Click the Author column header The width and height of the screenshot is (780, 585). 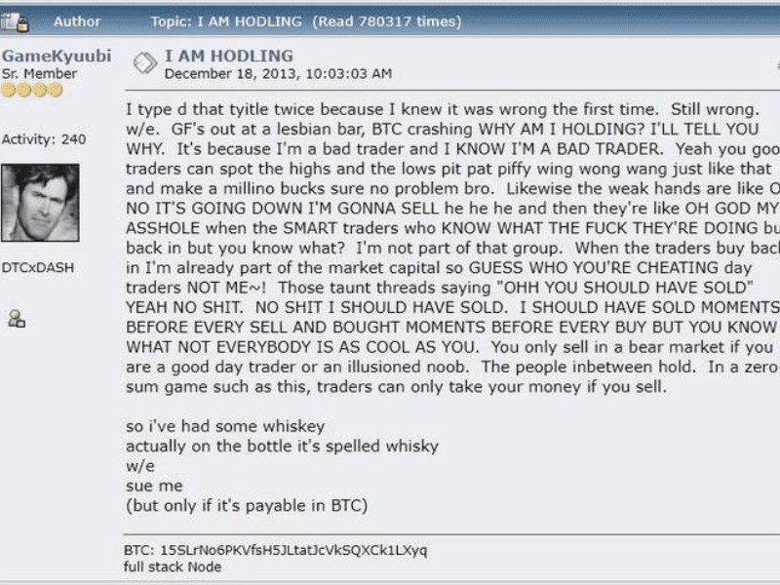click(x=77, y=21)
